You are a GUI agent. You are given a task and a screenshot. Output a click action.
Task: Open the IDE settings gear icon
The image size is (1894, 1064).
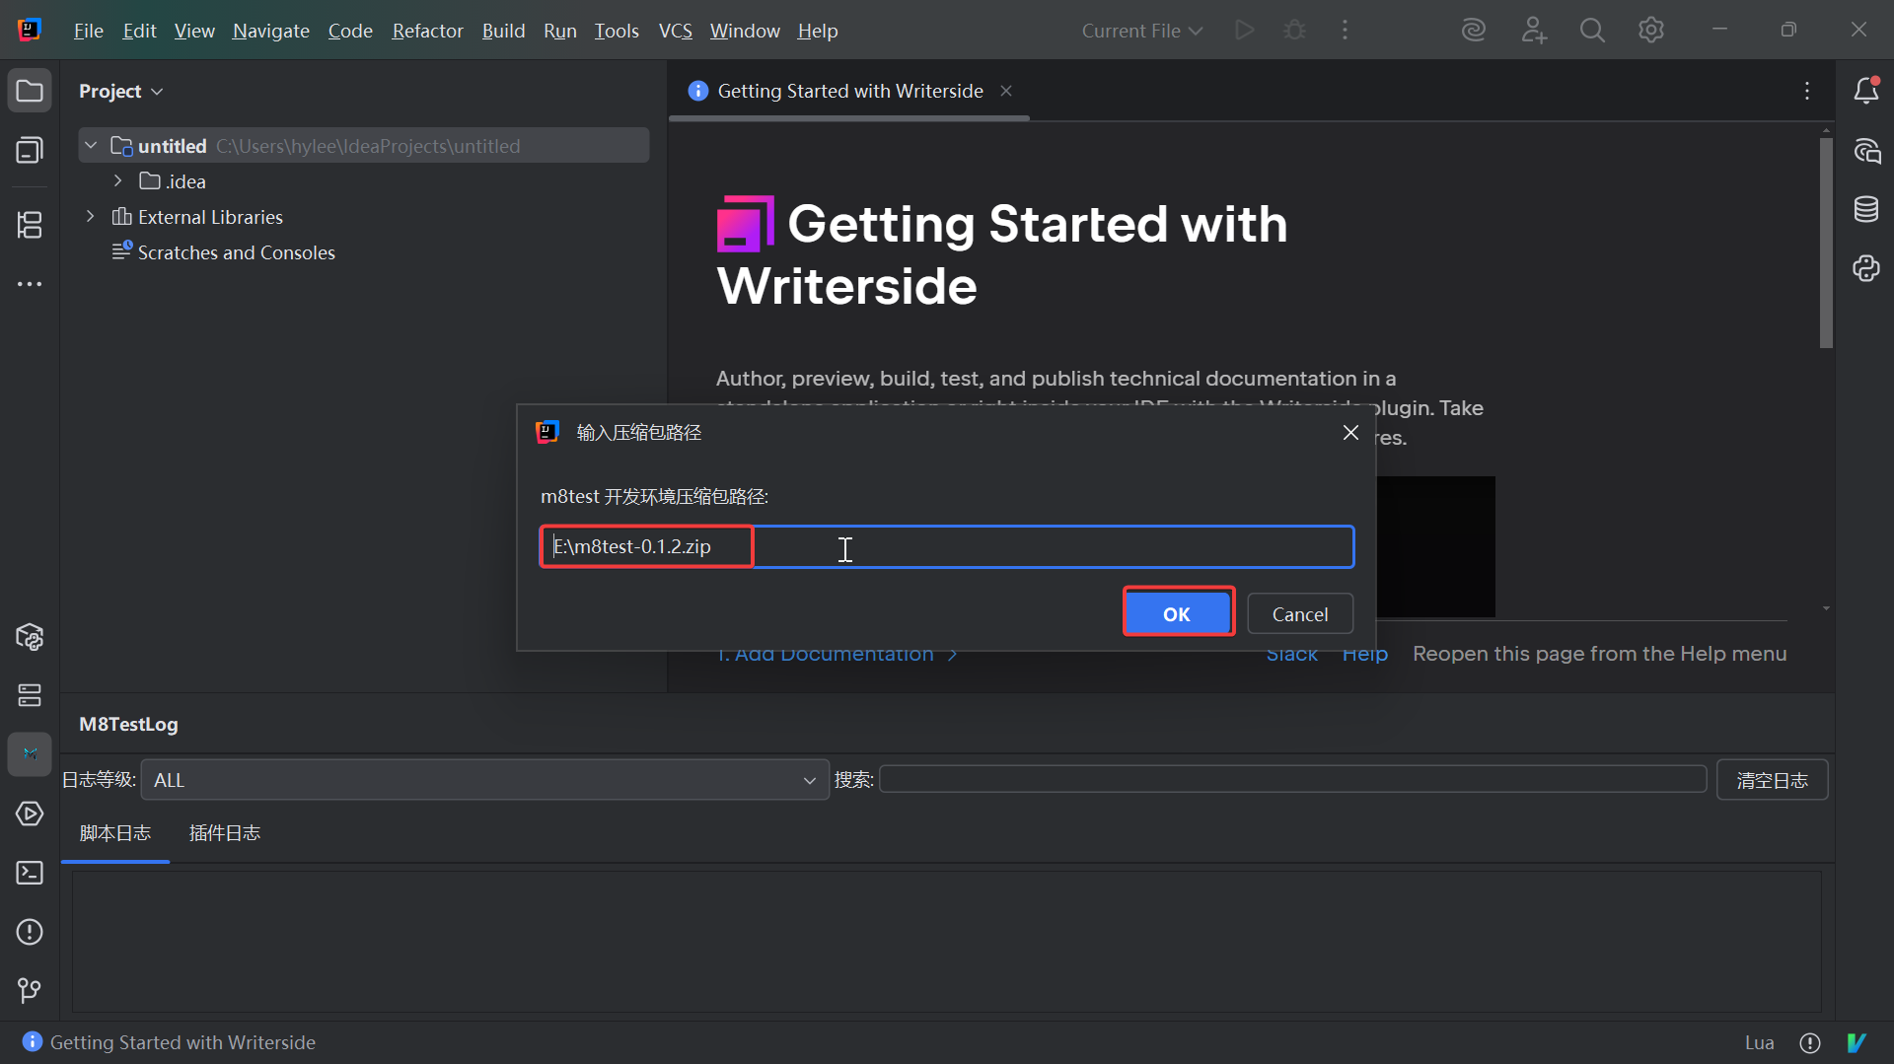pyautogui.click(x=1651, y=31)
